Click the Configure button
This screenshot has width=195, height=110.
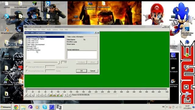pyautogui.click(x=81, y=62)
